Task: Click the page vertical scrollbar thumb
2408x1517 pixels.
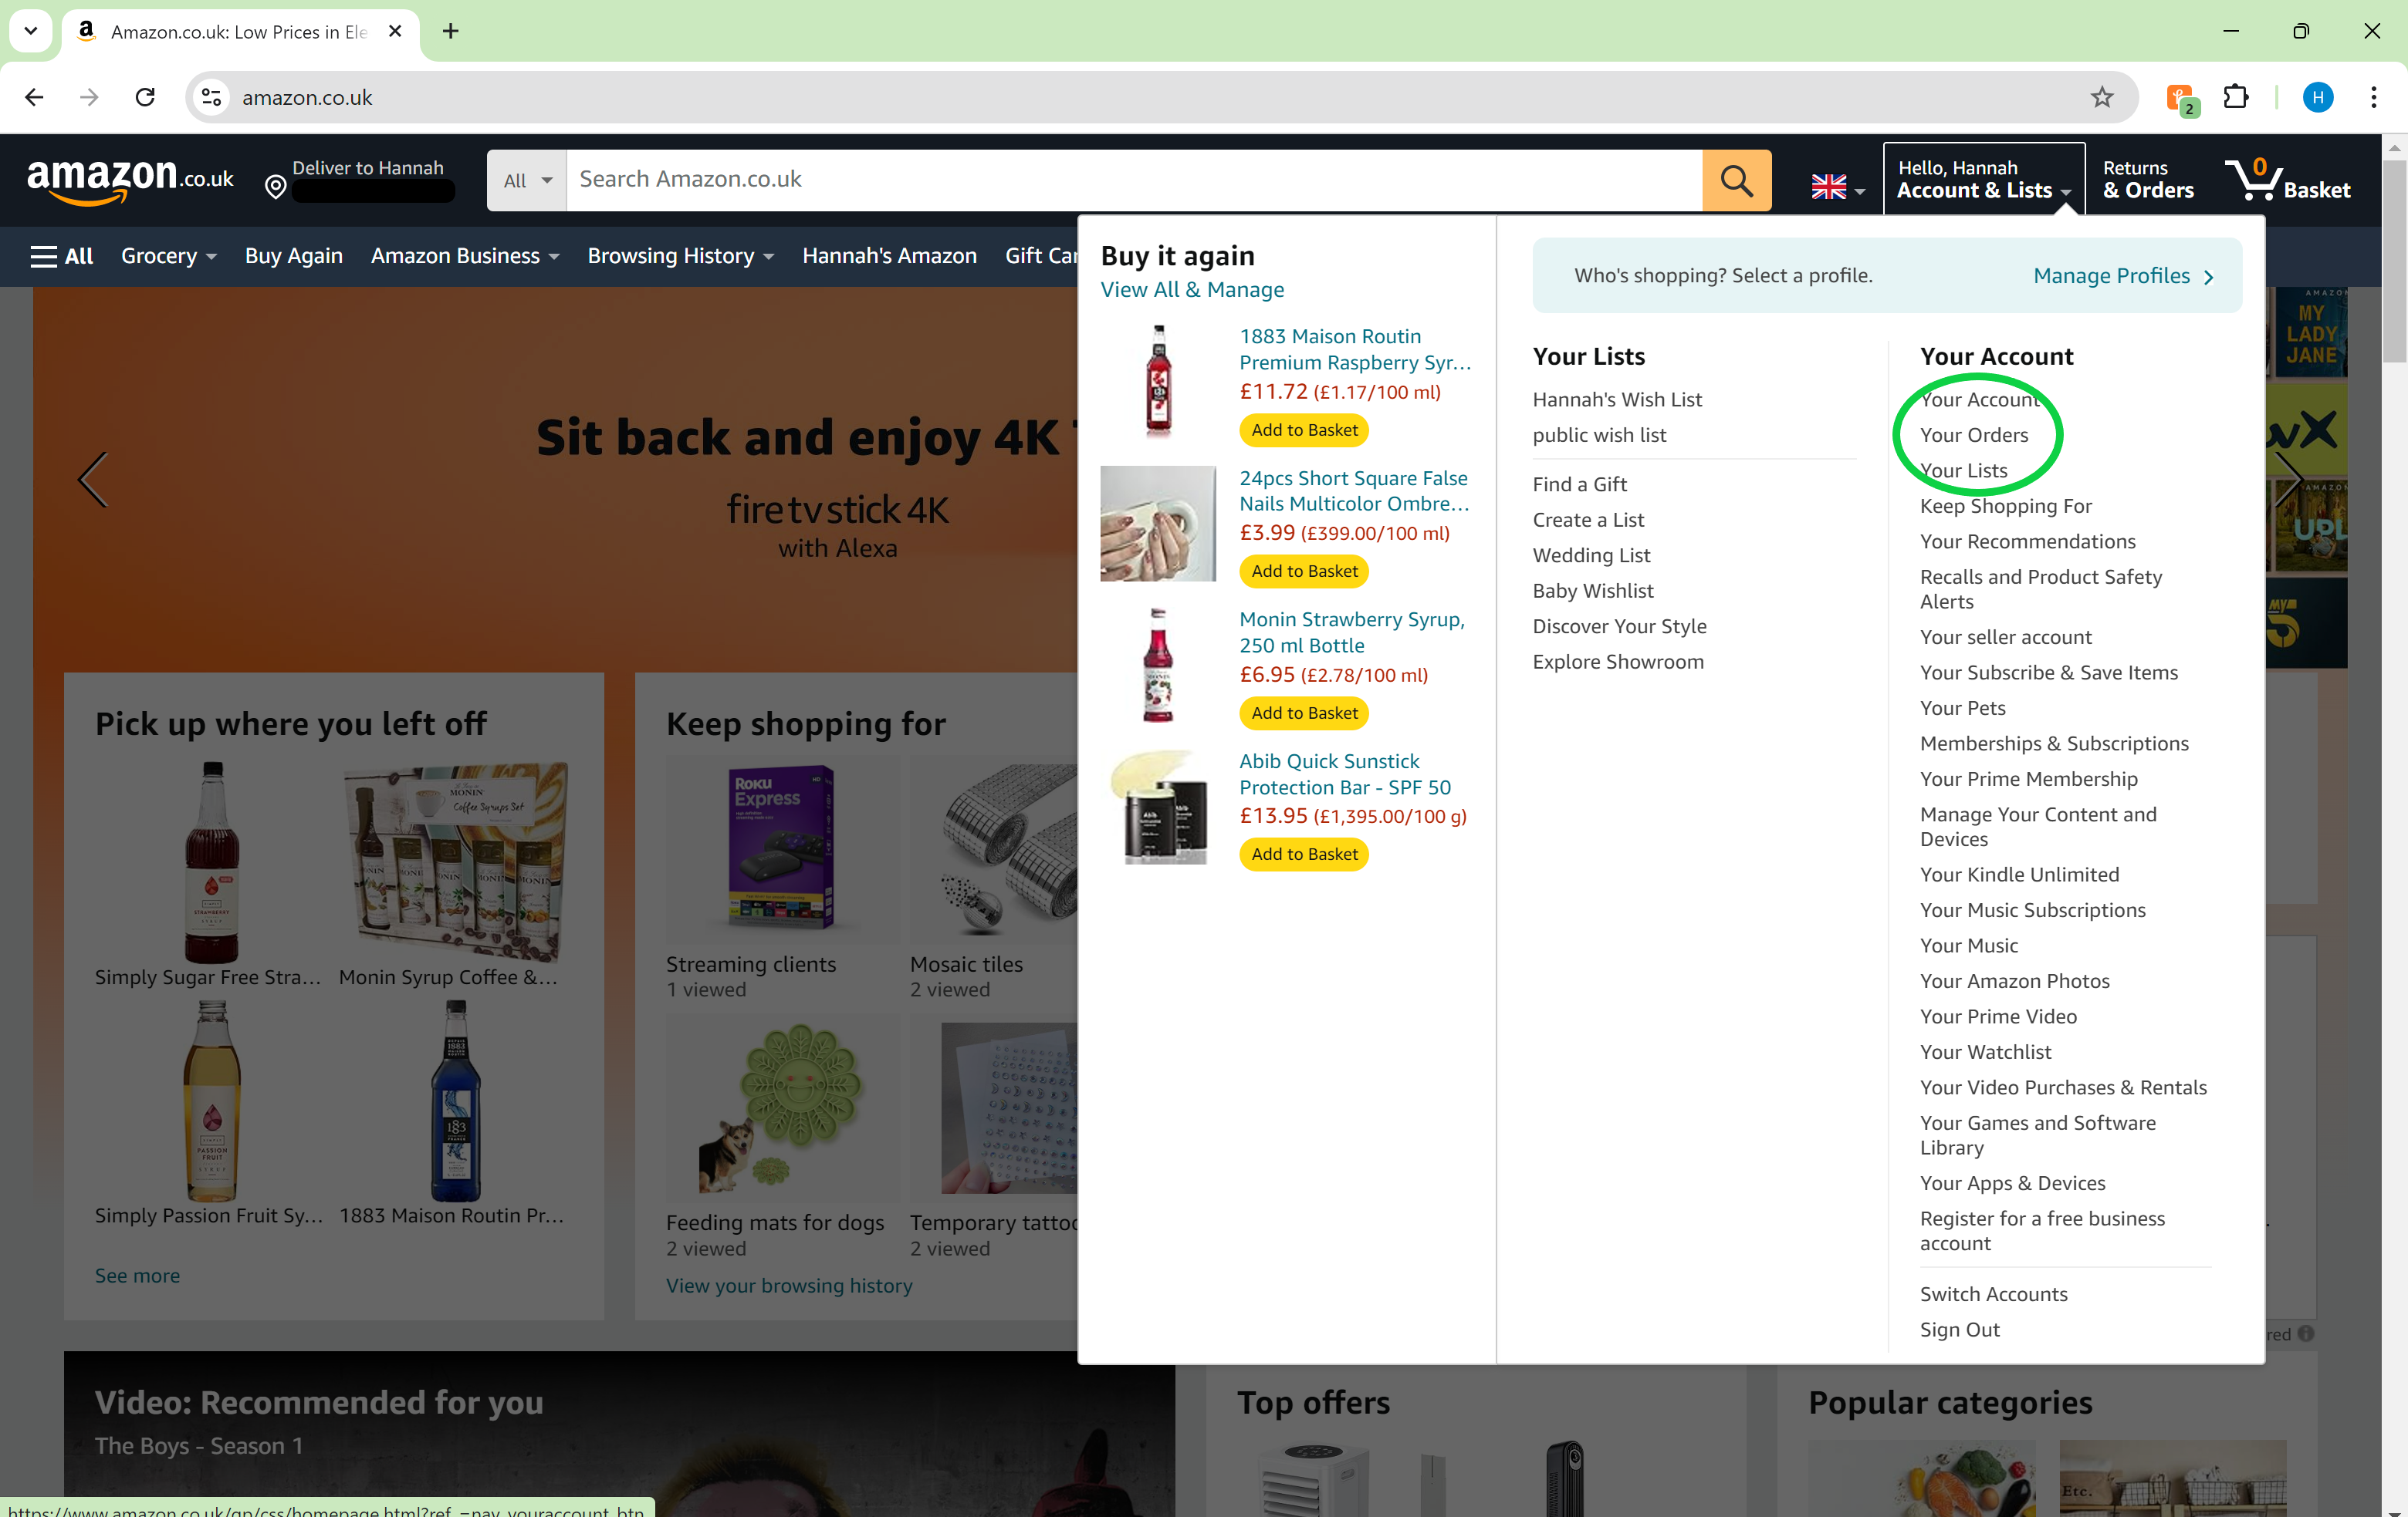Action: (x=2394, y=260)
